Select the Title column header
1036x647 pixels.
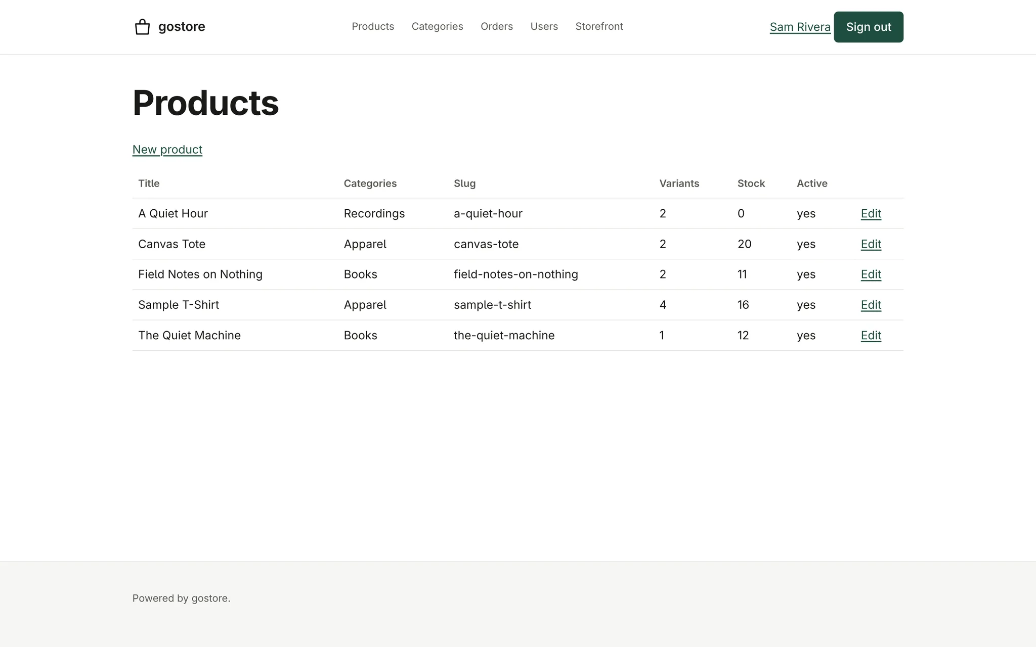(x=149, y=183)
